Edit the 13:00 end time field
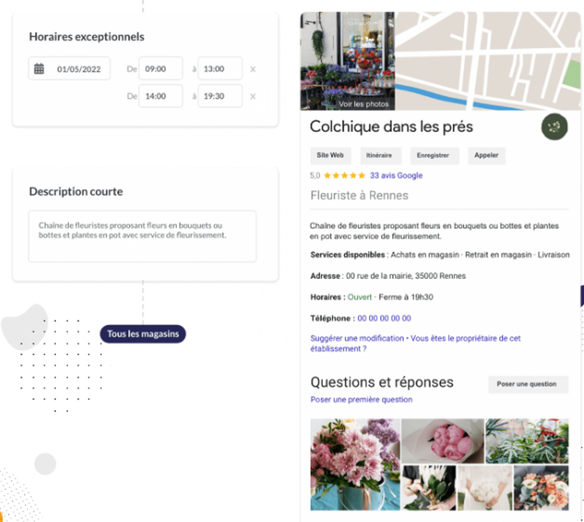The height and width of the screenshot is (522, 584). [220, 68]
